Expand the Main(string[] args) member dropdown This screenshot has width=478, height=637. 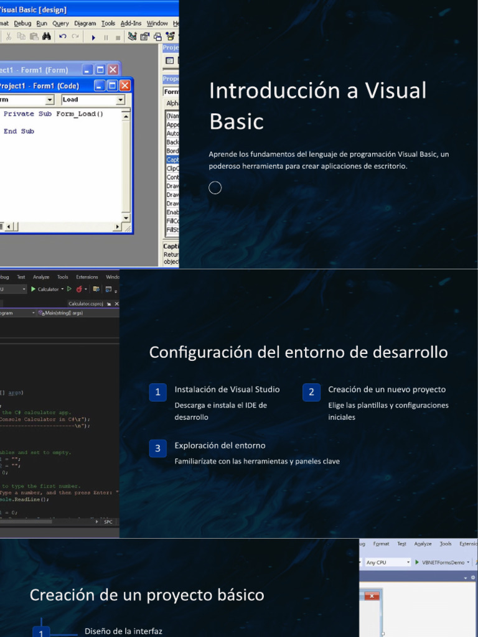pyautogui.click(x=34, y=313)
